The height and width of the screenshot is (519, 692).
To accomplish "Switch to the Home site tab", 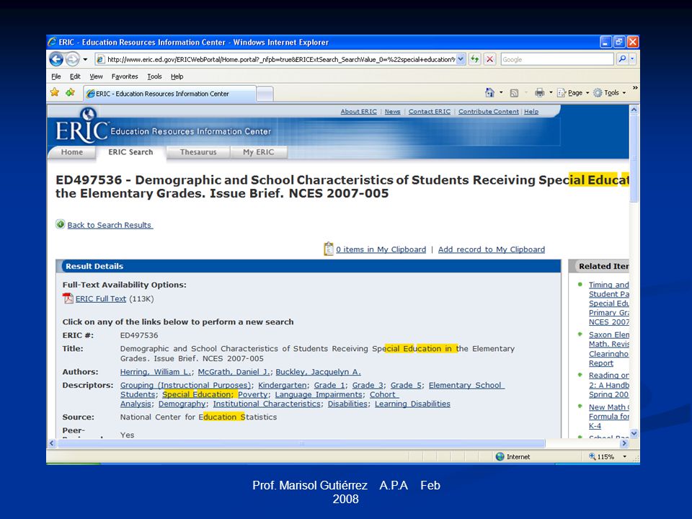I will (x=72, y=152).
